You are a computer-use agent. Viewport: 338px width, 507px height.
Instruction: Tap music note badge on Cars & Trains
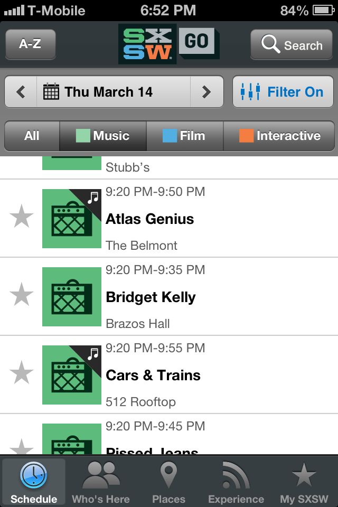point(93,353)
